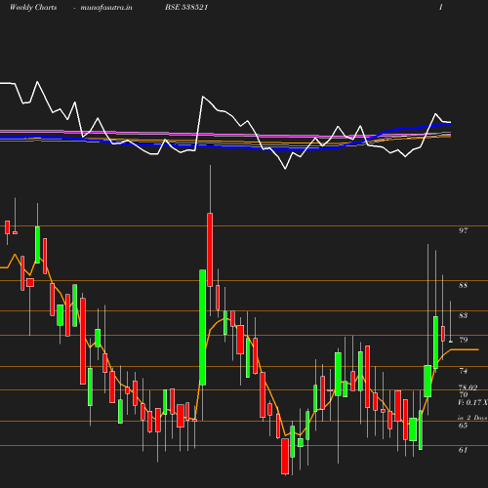Click the price label 88
This screenshot has width=488, height=488.
(x=464, y=285)
